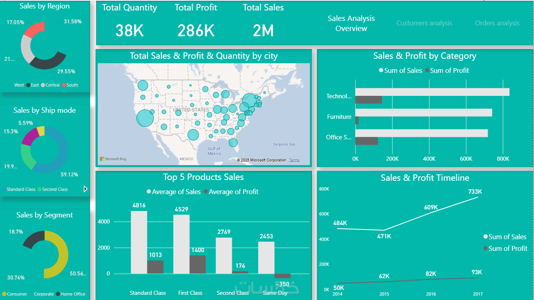Click the 733K point on sales timeline
The width and height of the screenshot is (534, 300).
[478, 197]
